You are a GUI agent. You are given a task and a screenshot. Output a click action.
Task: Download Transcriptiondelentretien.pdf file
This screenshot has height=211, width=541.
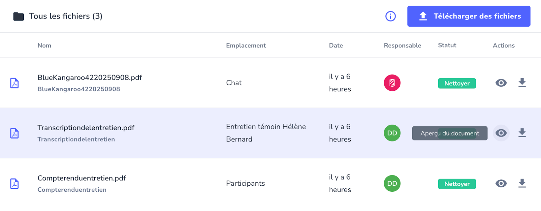522,133
